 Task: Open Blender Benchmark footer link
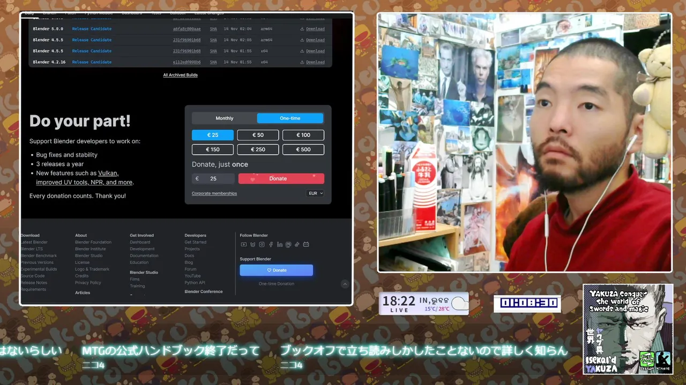pyautogui.click(x=39, y=256)
